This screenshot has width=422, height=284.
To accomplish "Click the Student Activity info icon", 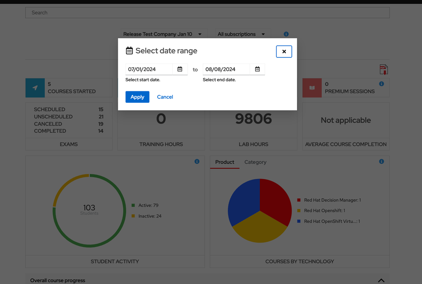I will tap(197, 162).
